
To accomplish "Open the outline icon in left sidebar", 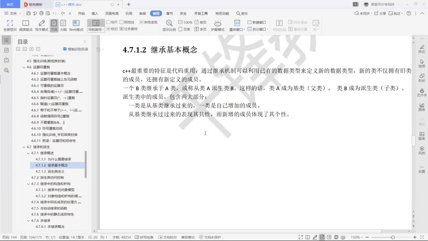I will (x=6, y=40).
